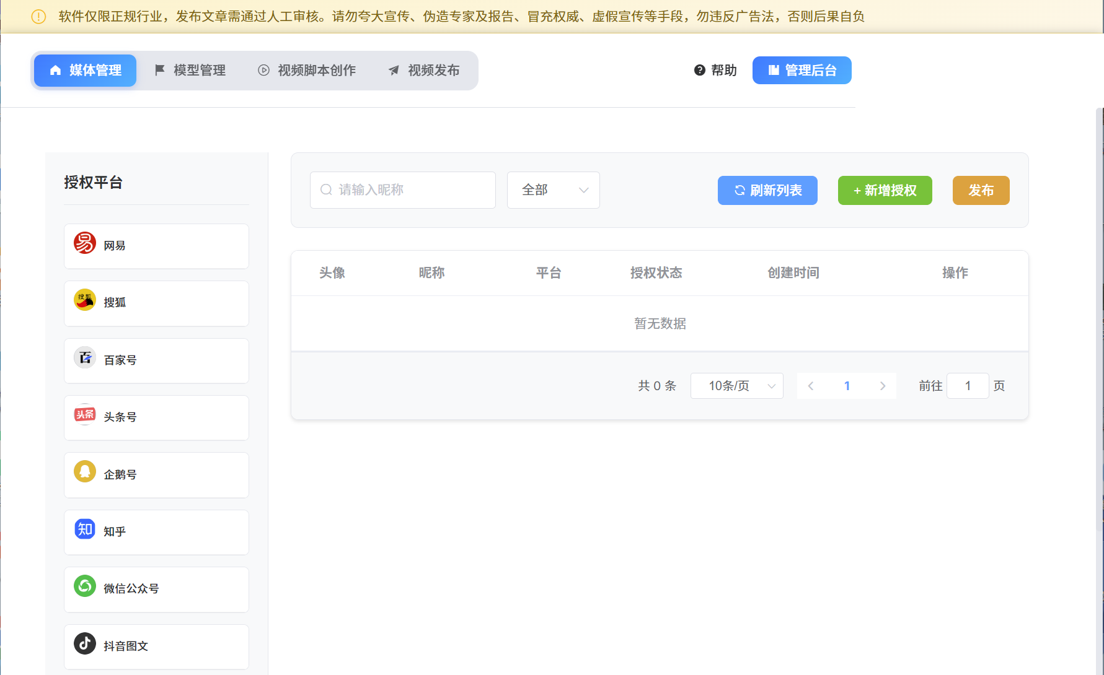Click the magnifier icon in the nickname search box
The image size is (1104, 675).
[326, 189]
